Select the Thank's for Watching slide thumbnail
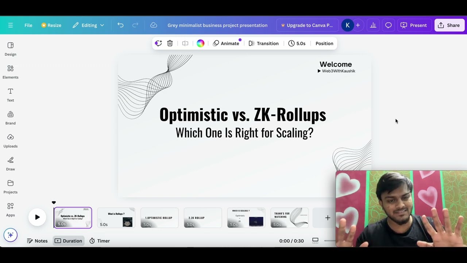This screenshot has width=467, height=263. coord(290,218)
